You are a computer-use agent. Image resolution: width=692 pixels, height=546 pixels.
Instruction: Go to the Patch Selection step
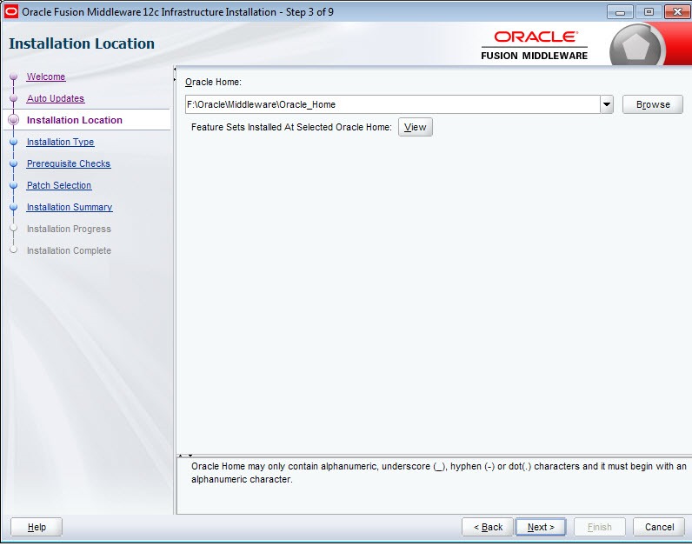(x=59, y=185)
